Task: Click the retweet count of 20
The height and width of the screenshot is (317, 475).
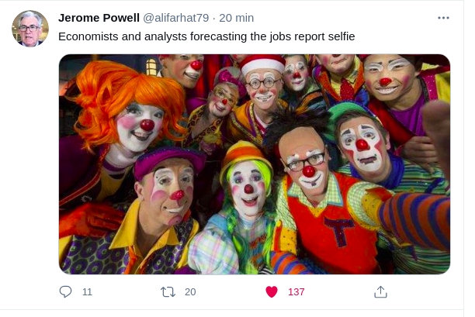Action: [190, 292]
